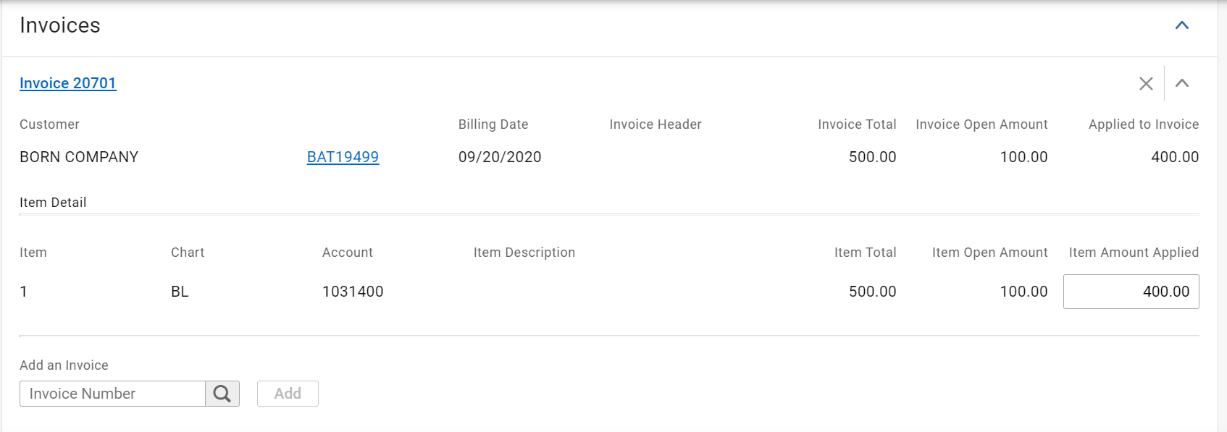Click the Invoice Open Amount 100.00 value
The width and height of the screenshot is (1227, 432).
(1023, 157)
